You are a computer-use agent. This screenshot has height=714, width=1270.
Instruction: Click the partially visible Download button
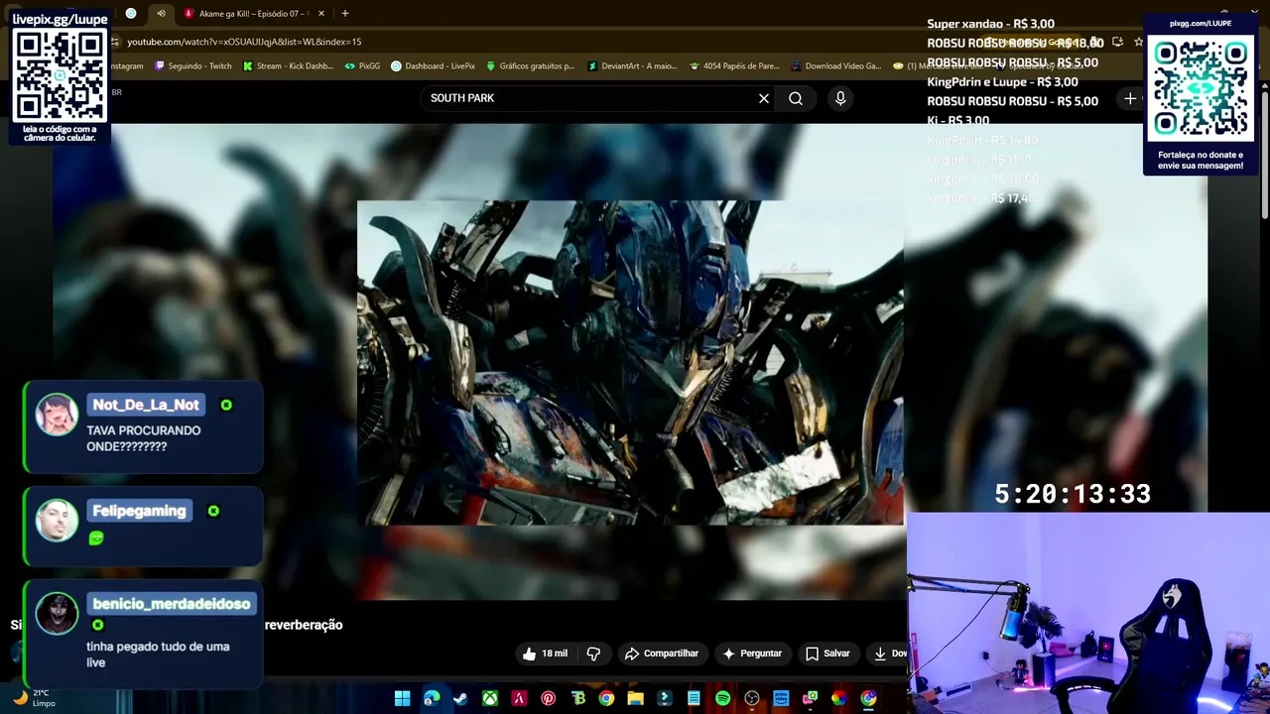[x=888, y=654]
